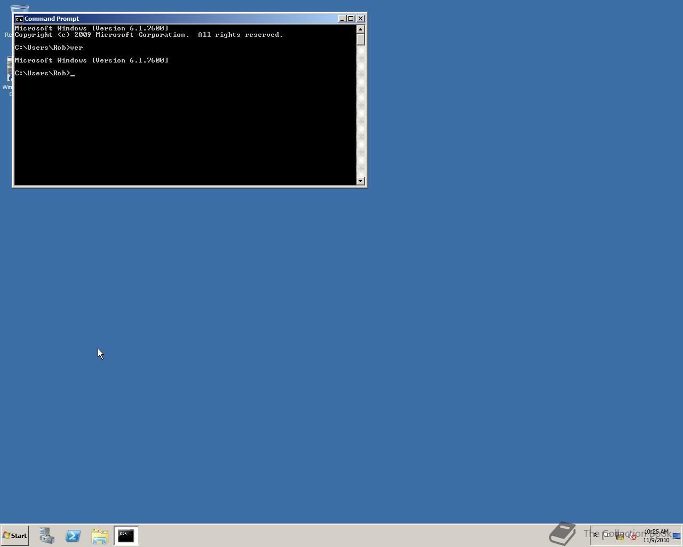Open the Command Prompt system menu icon
Image resolution: width=683 pixels, height=547 pixels.
(19, 19)
